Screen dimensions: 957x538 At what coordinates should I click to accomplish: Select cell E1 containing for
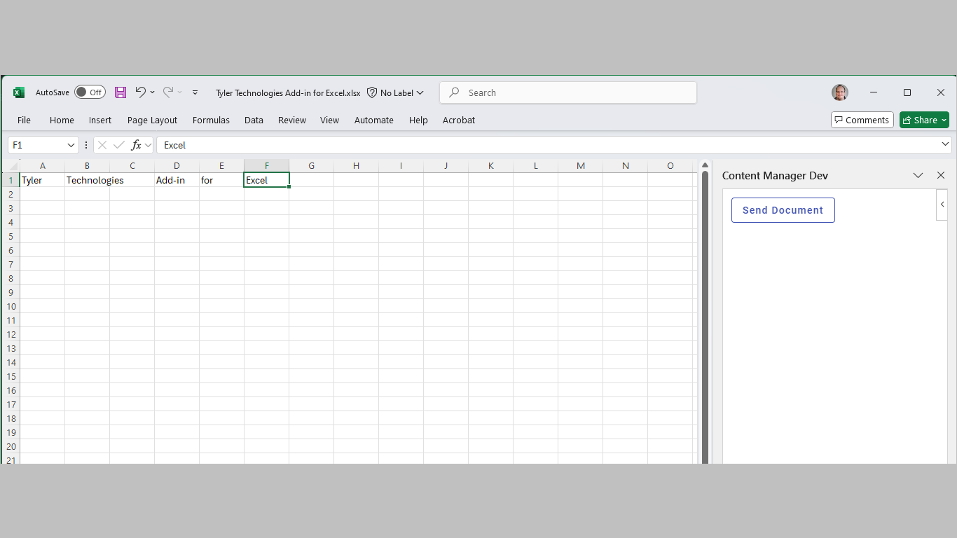[221, 180]
